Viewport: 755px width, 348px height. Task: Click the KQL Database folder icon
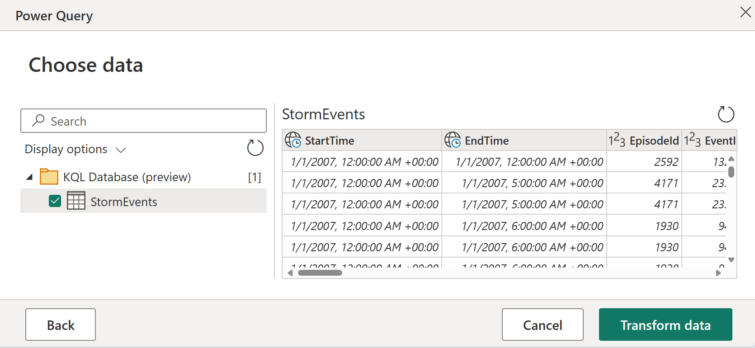point(49,177)
